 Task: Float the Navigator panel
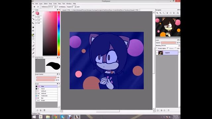pos(178,10)
